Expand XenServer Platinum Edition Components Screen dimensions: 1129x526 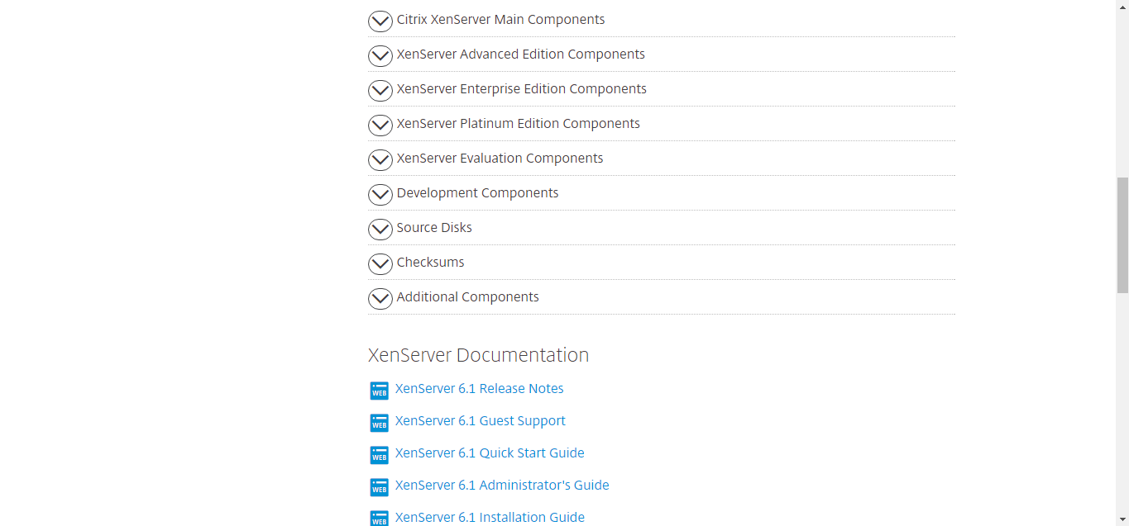click(x=662, y=124)
